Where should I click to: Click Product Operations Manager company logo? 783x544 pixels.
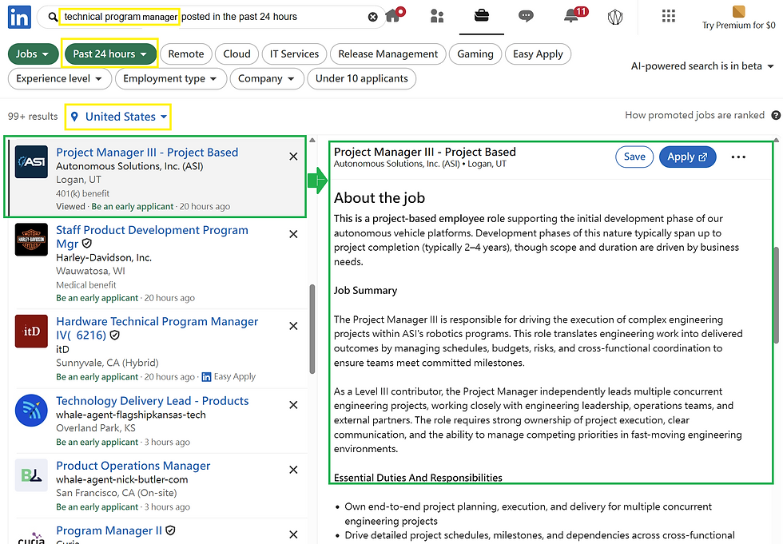[x=31, y=475]
